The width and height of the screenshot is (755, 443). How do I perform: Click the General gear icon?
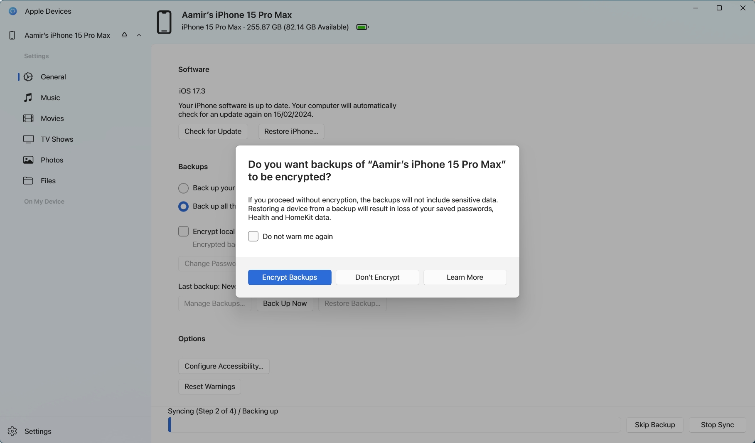click(x=28, y=77)
